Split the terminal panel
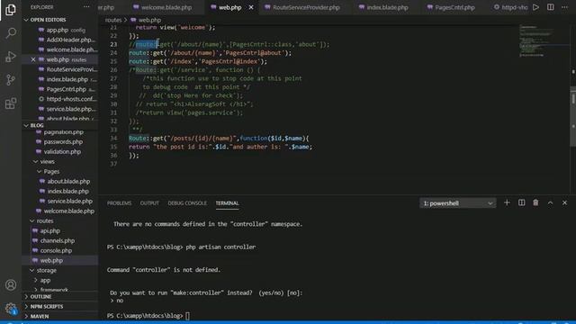 (x=521, y=202)
